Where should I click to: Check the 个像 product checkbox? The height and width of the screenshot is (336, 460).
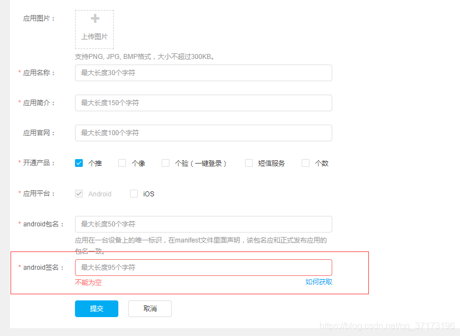(122, 163)
